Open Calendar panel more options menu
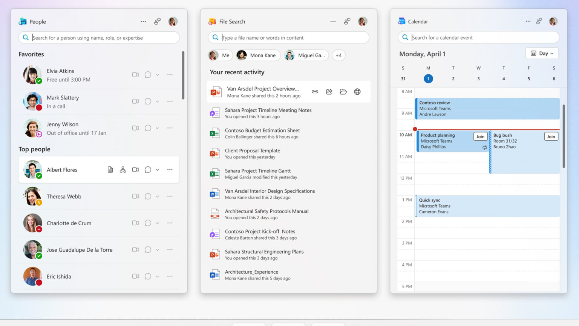Image resolution: width=579 pixels, height=326 pixels. click(528, 22)
